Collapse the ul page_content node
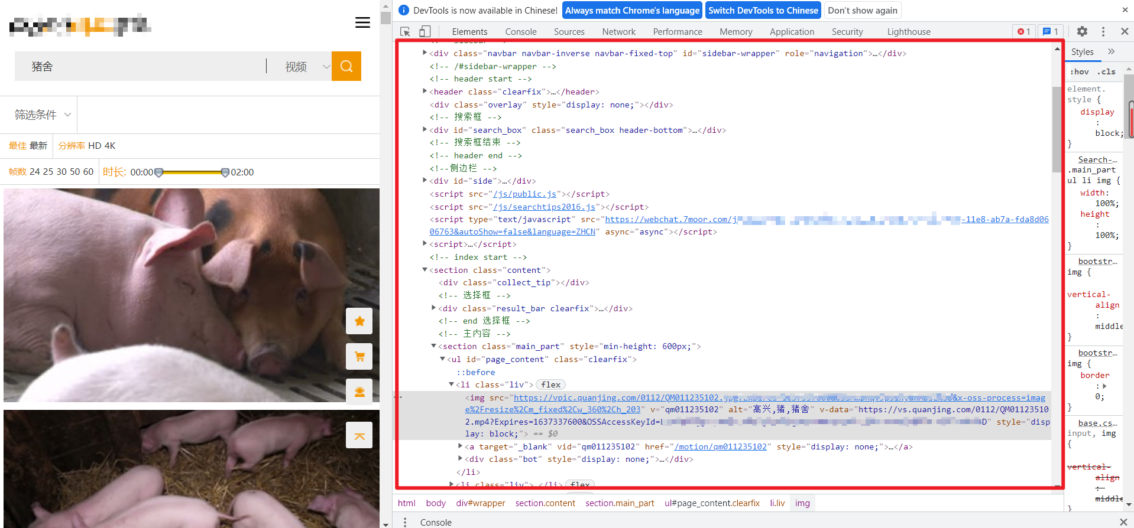This screenshot has width=1134, height=528. tap(442, 359)
